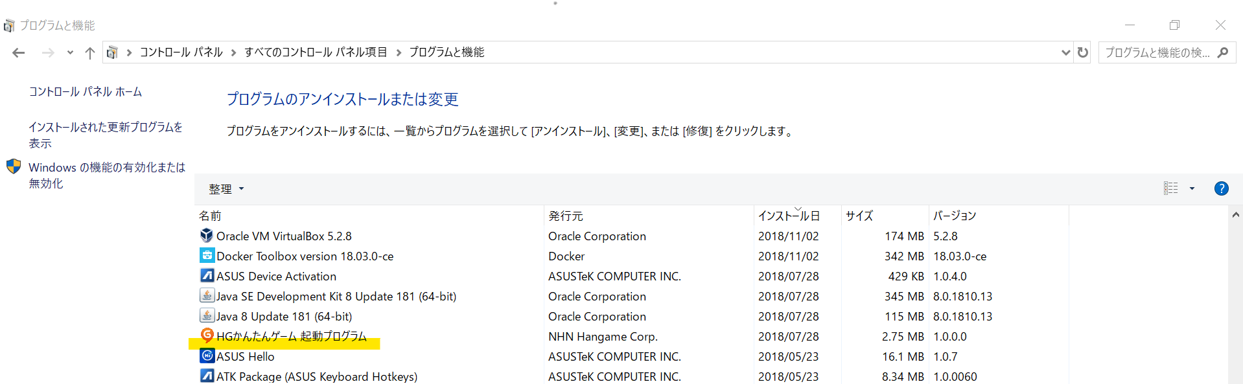Click Docker publisher cell

pyautogui.click(x=566, y=256)
